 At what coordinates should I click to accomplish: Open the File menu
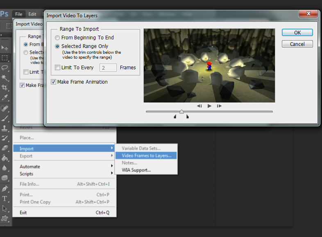click(x=19, y=14)
